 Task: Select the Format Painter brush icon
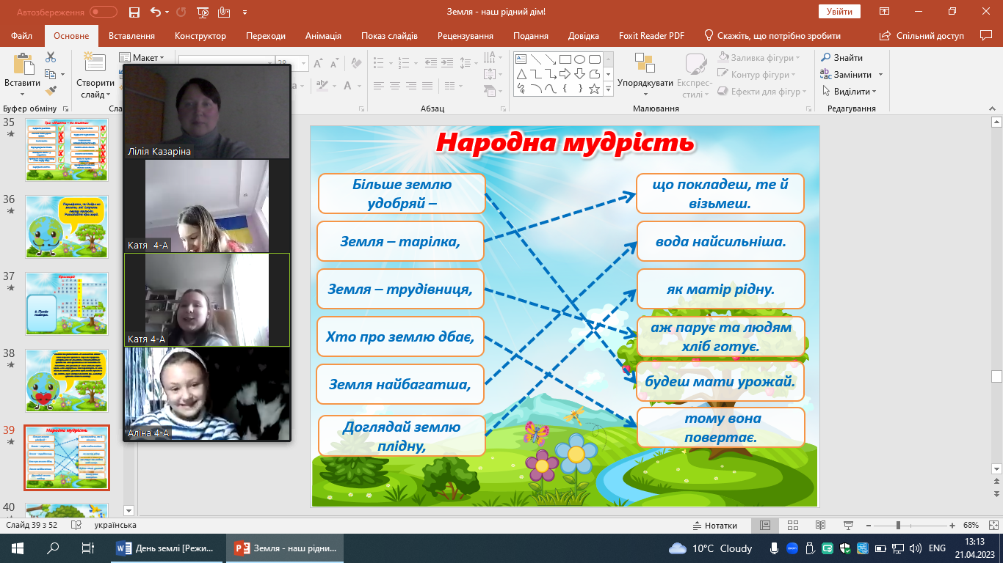[51, 91]
